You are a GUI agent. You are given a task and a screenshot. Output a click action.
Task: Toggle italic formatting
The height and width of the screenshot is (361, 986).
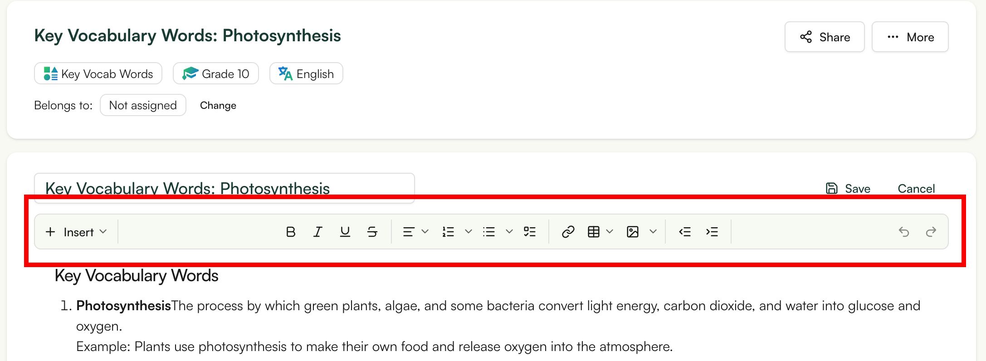tap(317, 232)
